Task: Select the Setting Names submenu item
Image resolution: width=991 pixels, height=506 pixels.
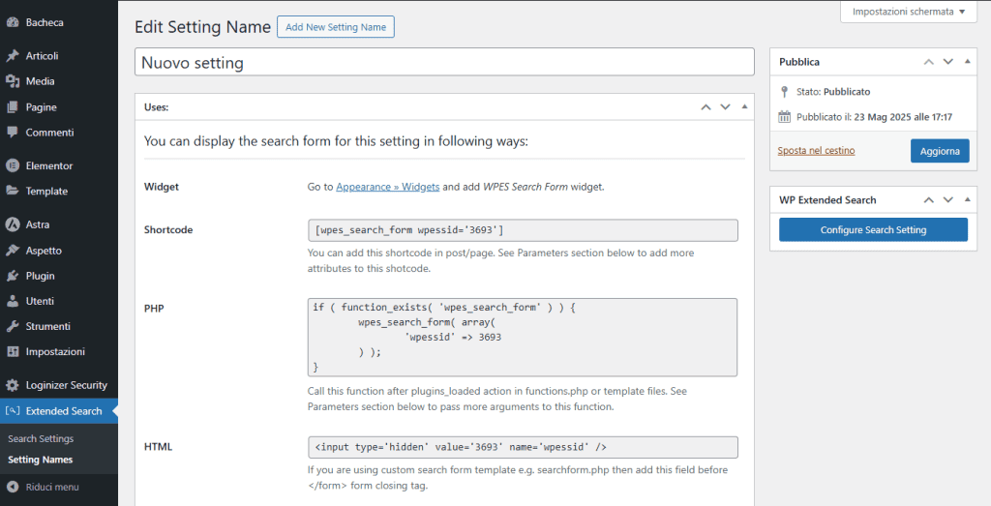Action: (x=40, y=460)
